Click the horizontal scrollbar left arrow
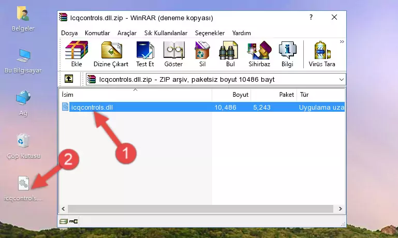This screenshot has height=238, width=398. pyautogui.click(x=64, y=209)
